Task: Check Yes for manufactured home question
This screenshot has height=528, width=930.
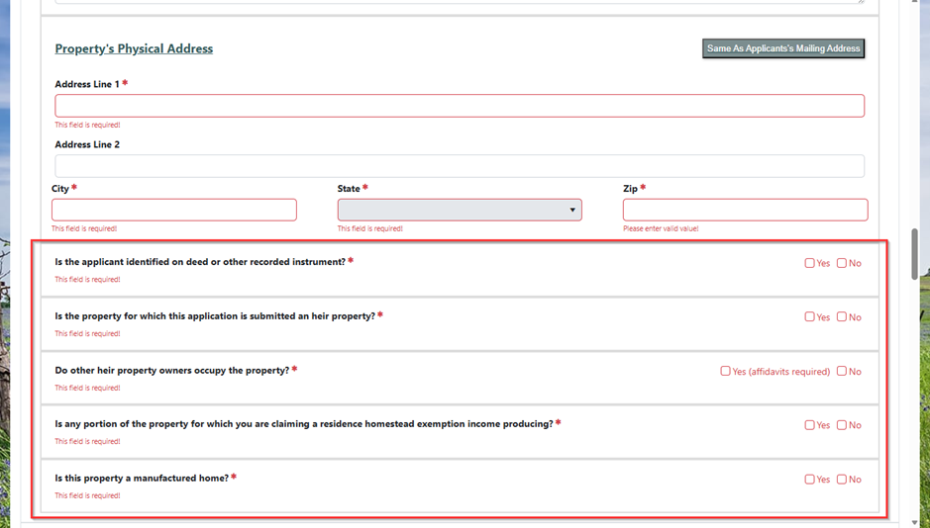Action: (x=809, y=480)
